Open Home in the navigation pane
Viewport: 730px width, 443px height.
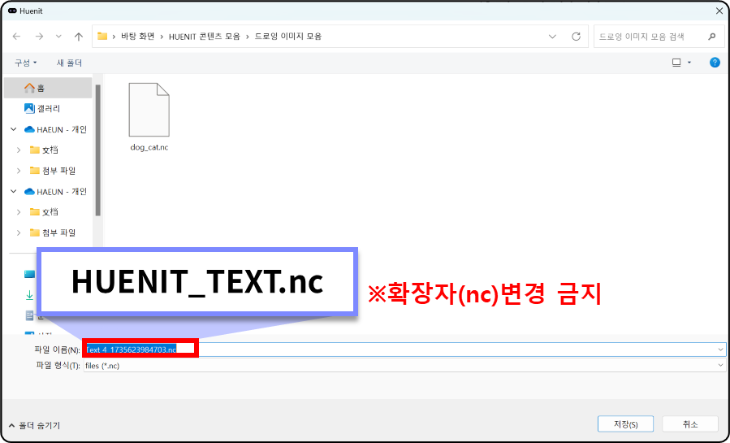point(41,88)
